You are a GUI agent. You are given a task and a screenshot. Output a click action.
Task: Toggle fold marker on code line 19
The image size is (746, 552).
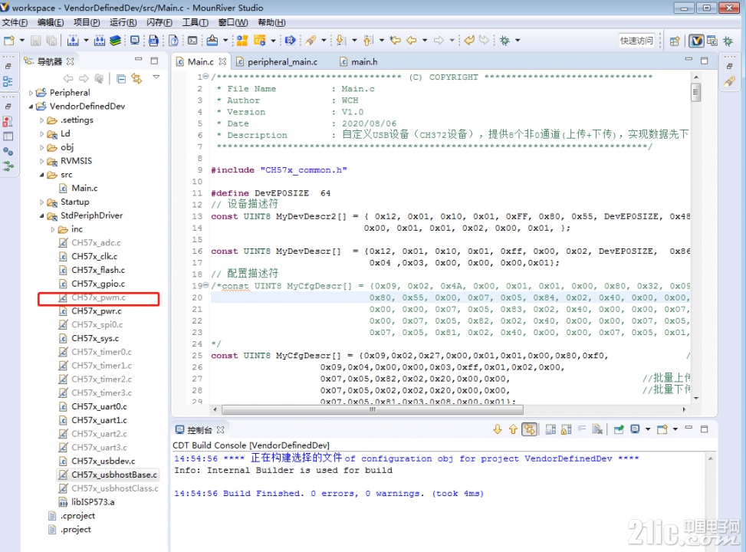205,285
